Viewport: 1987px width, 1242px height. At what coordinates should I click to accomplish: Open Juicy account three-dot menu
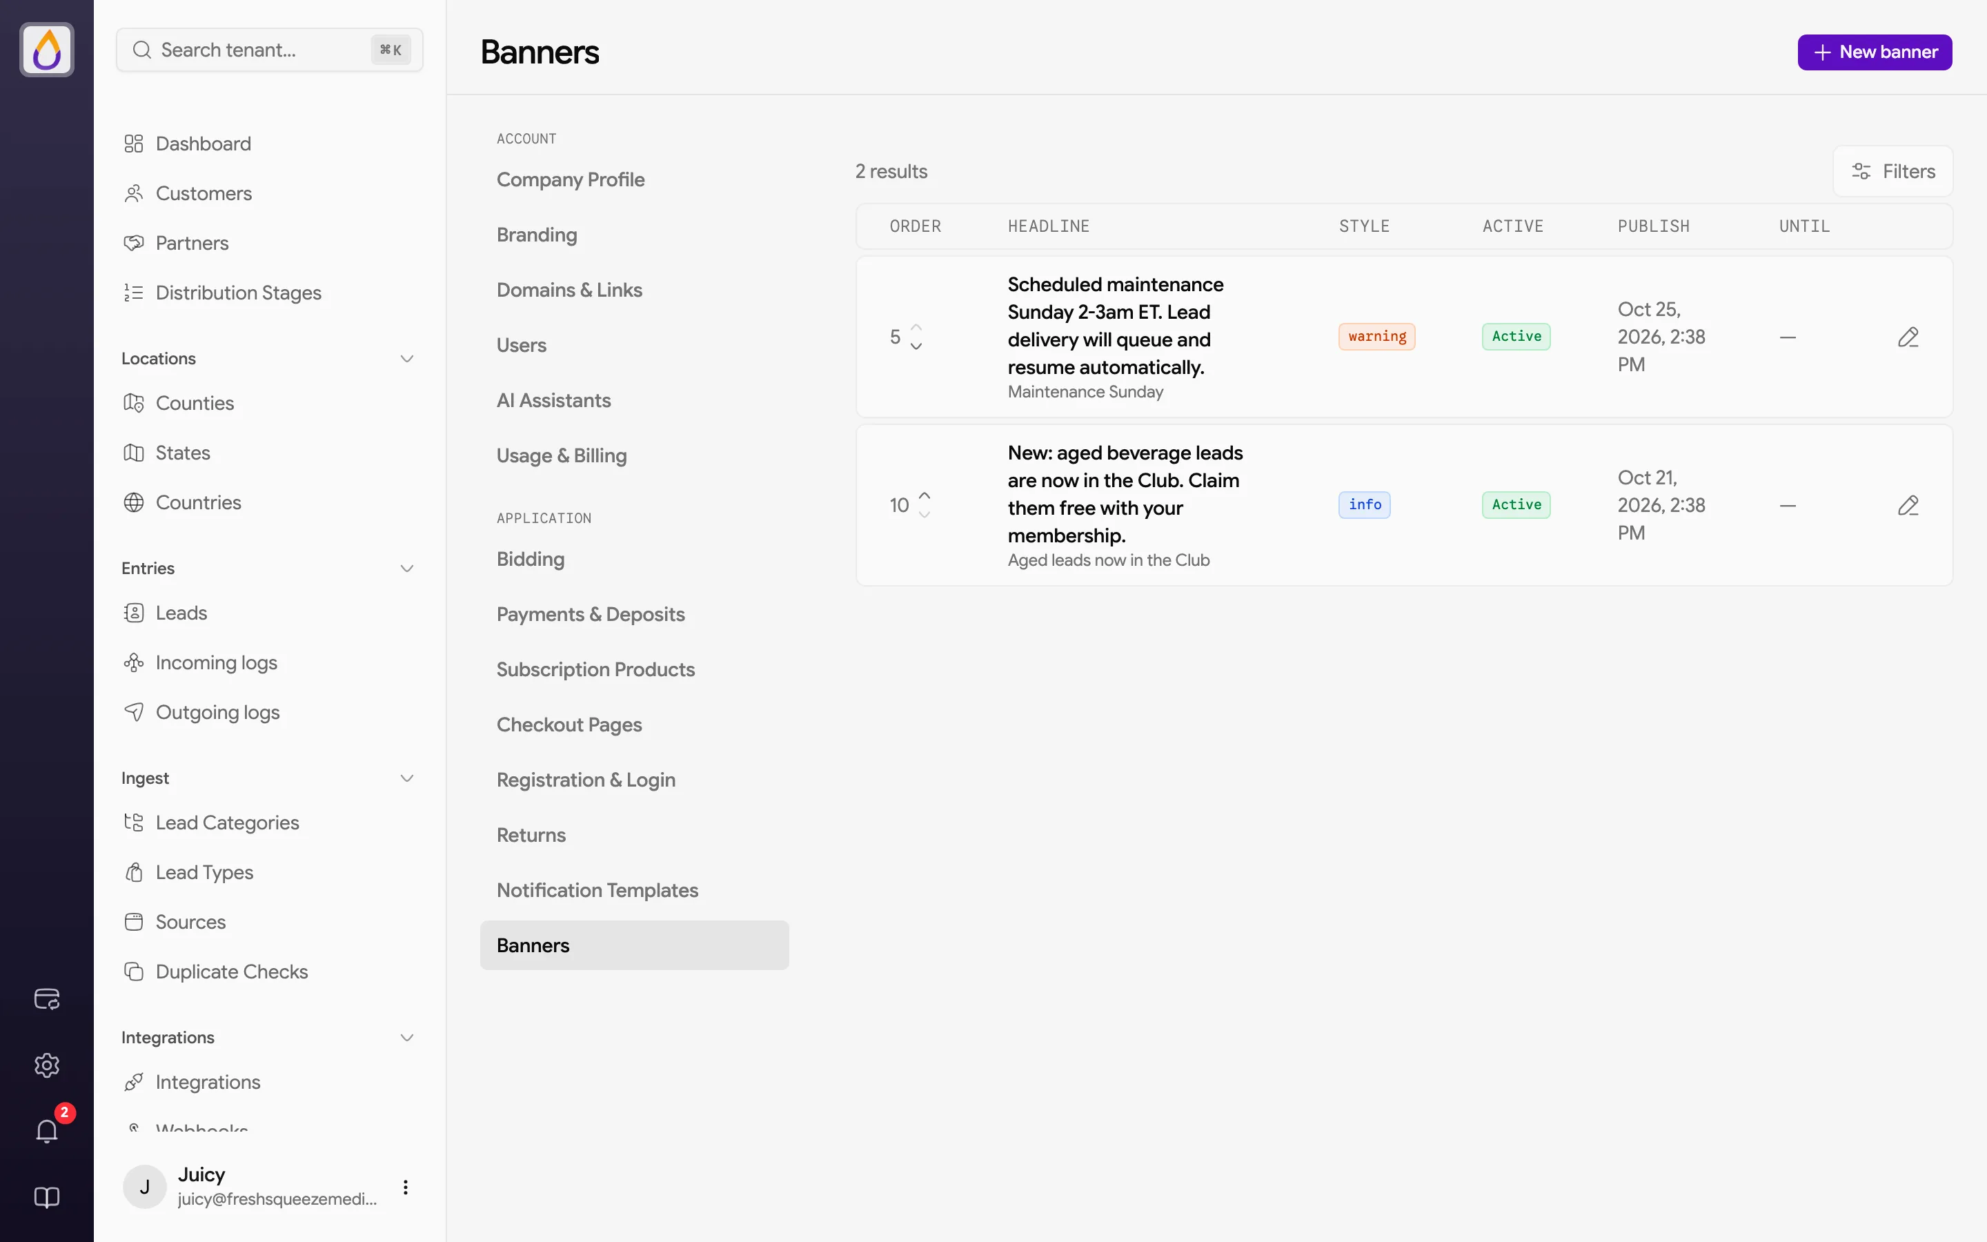pyautogui.click(x=406, y=1187)
